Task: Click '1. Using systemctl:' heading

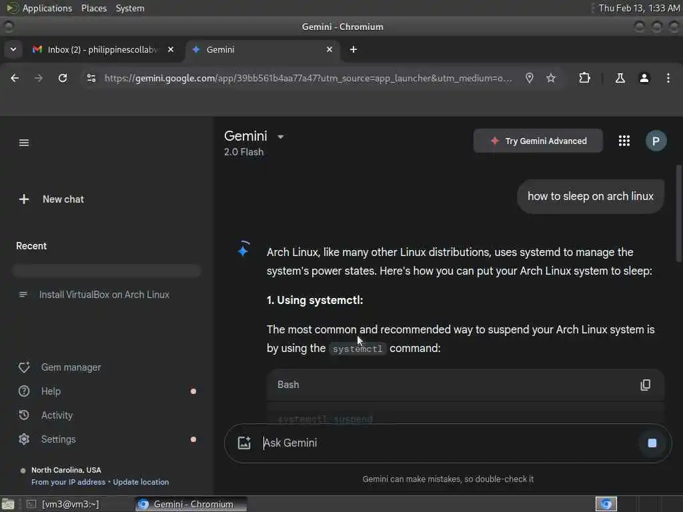Action: click(315, 300)
